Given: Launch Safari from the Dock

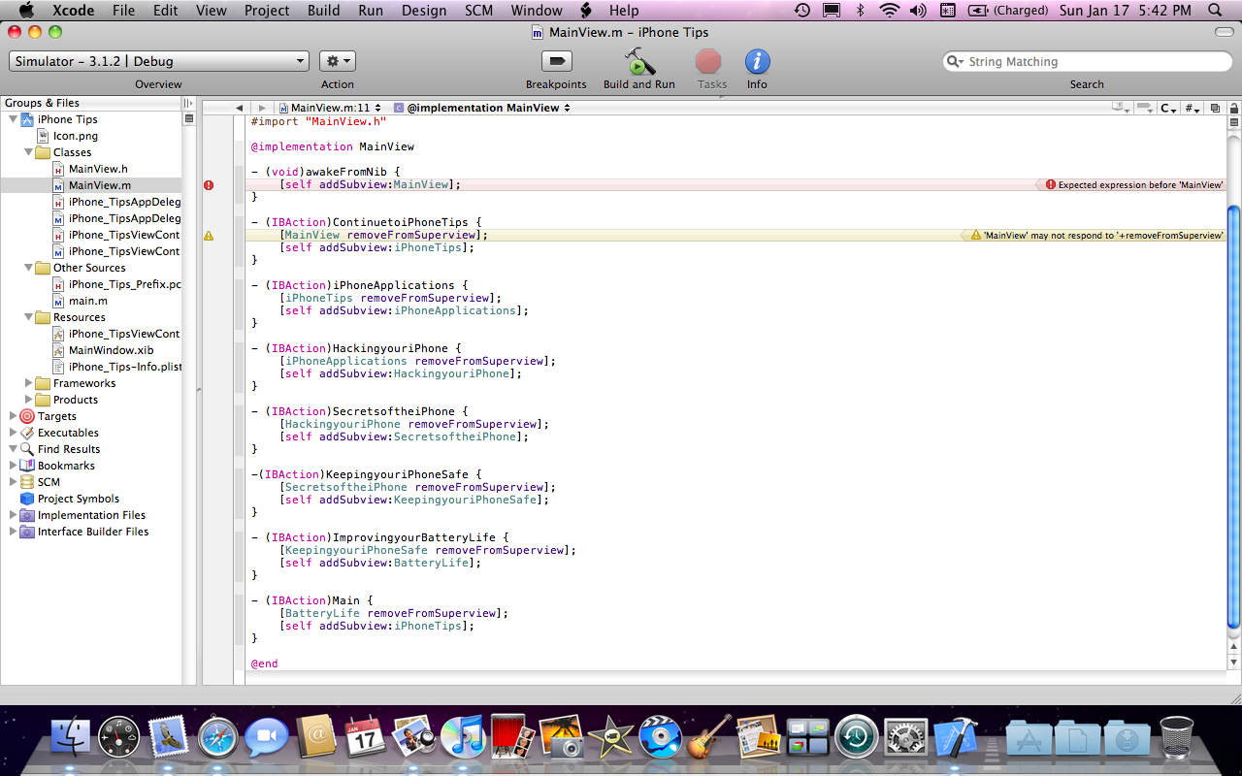Looking at the screenshot, I should click(x=218, y=737).
